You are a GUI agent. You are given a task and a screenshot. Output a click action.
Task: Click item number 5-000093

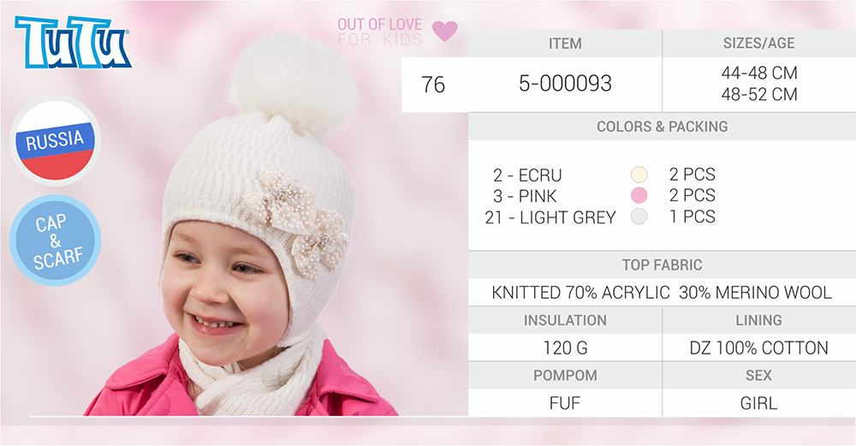click(565, 84)
